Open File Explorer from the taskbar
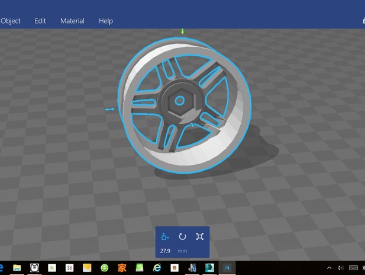This screenshot has width=365, height=275. [x=17, y=268]
